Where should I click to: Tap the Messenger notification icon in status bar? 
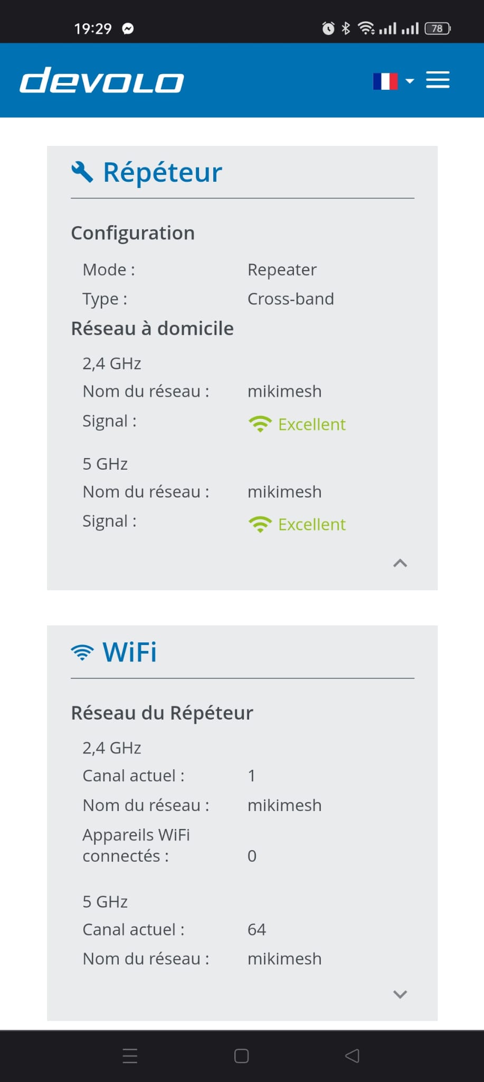pyautogui.click(x=128, y=29)
